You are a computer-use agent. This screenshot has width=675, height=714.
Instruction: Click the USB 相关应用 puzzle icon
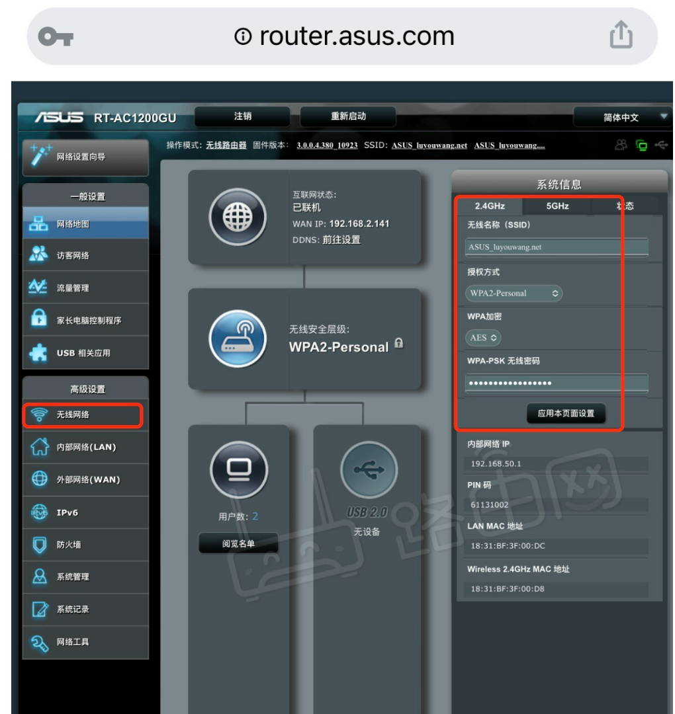click(x=38, y=352)
